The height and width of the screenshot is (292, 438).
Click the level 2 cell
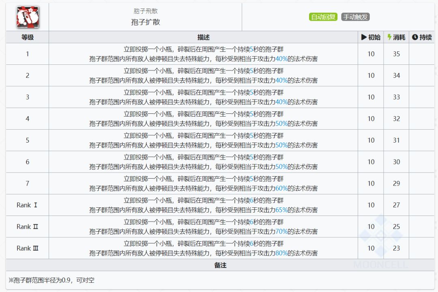tap(28, 75)
